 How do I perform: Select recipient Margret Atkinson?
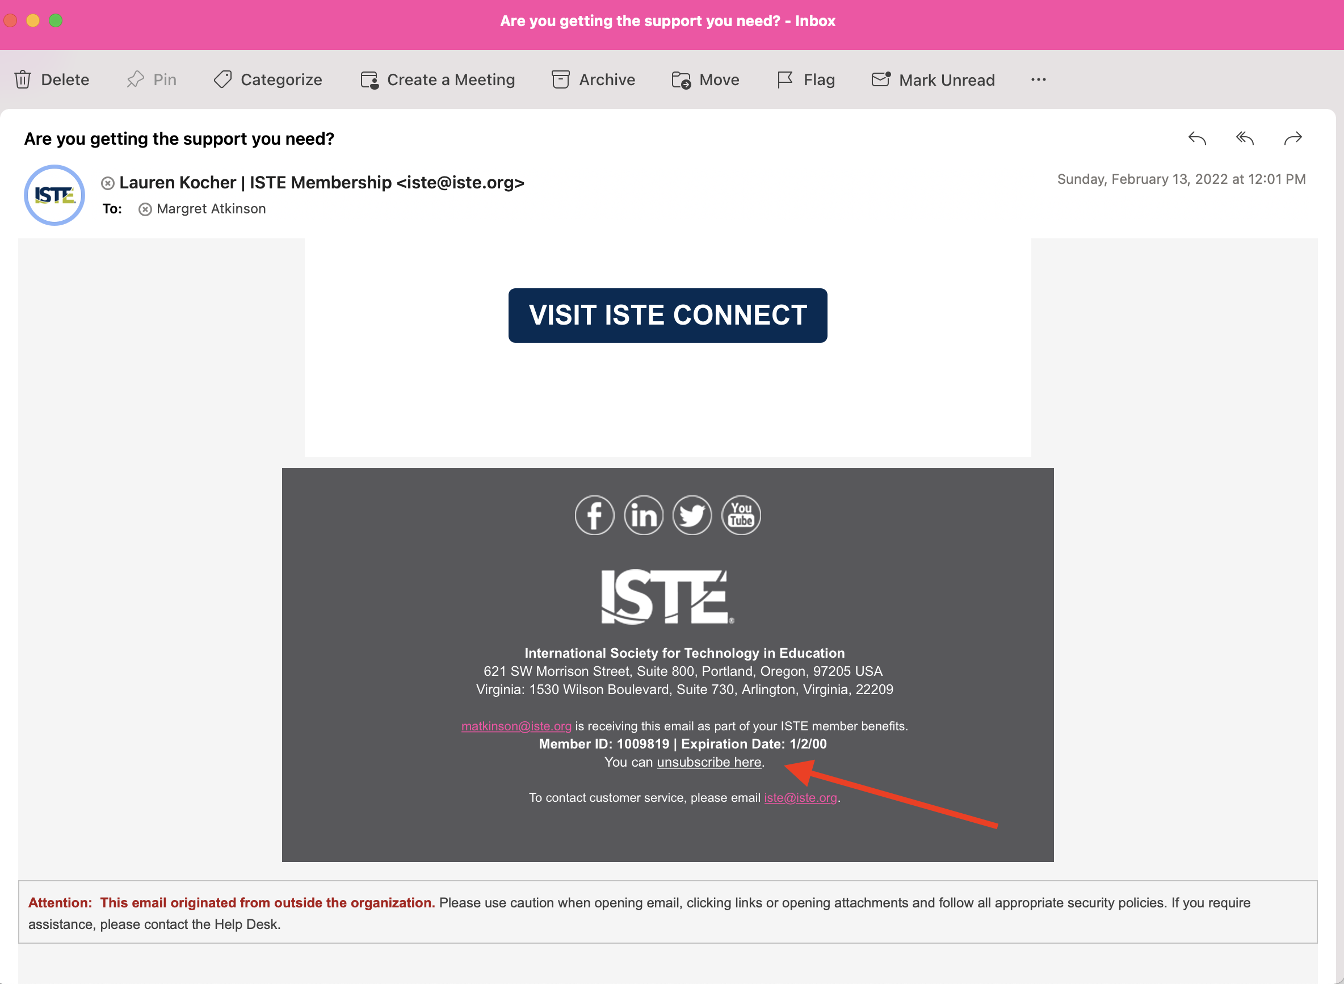click(x=212, y=209)
